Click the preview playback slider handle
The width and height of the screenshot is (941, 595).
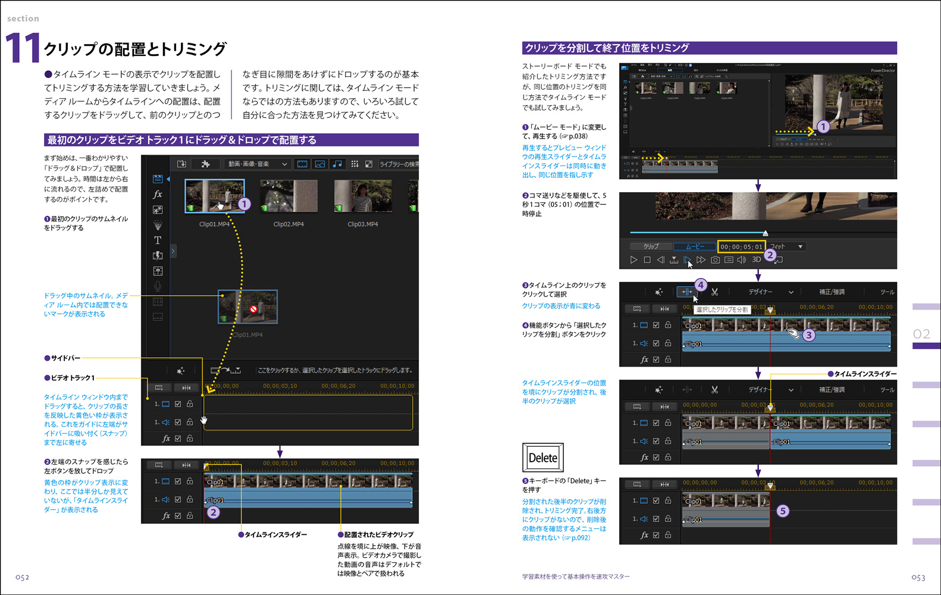(766, 233)
